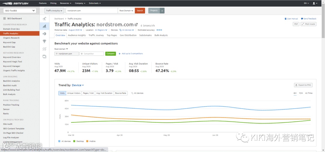The width and height of the screenshot is (325, 152).
Task: Open the stacked windows icon in the mini sidebar
Action: tap(44, 57)
